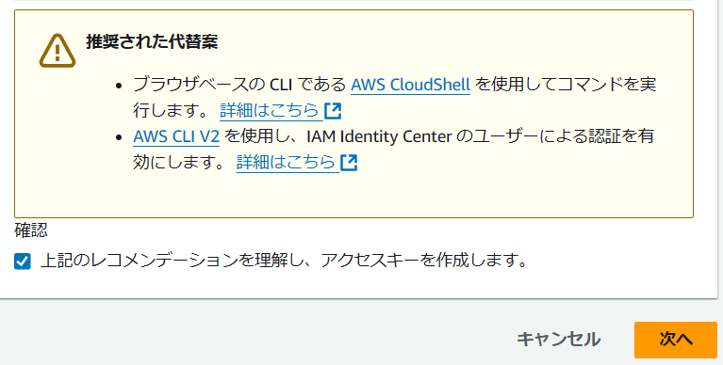This screenshot has width=723, height=365.
Task: Click the を使用してコマンドを実 text
Action: pos(566,85)
